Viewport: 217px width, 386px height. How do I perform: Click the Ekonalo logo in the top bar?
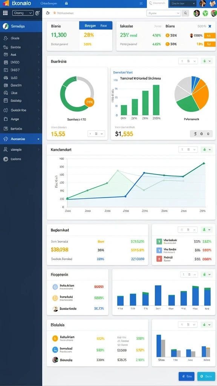[17, 3]
